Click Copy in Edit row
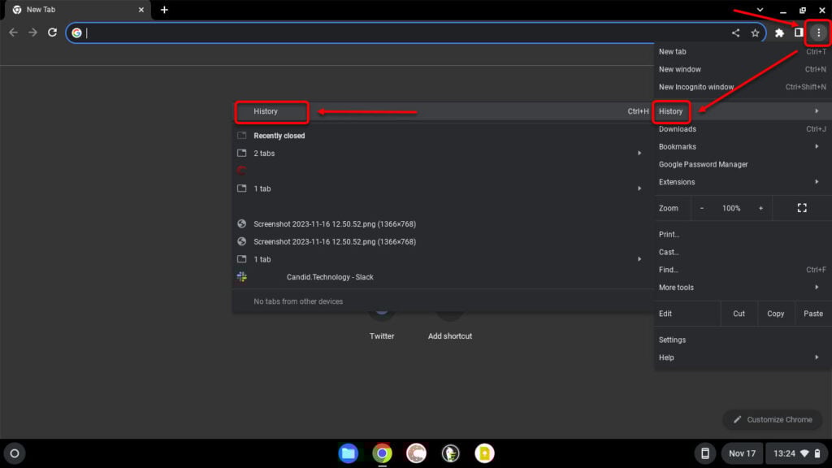The height and width of the screenshot is (468, 832). point(775,314)
